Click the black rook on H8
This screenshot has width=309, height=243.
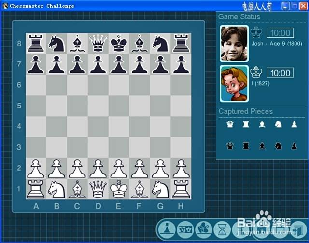tap(181, 43)
